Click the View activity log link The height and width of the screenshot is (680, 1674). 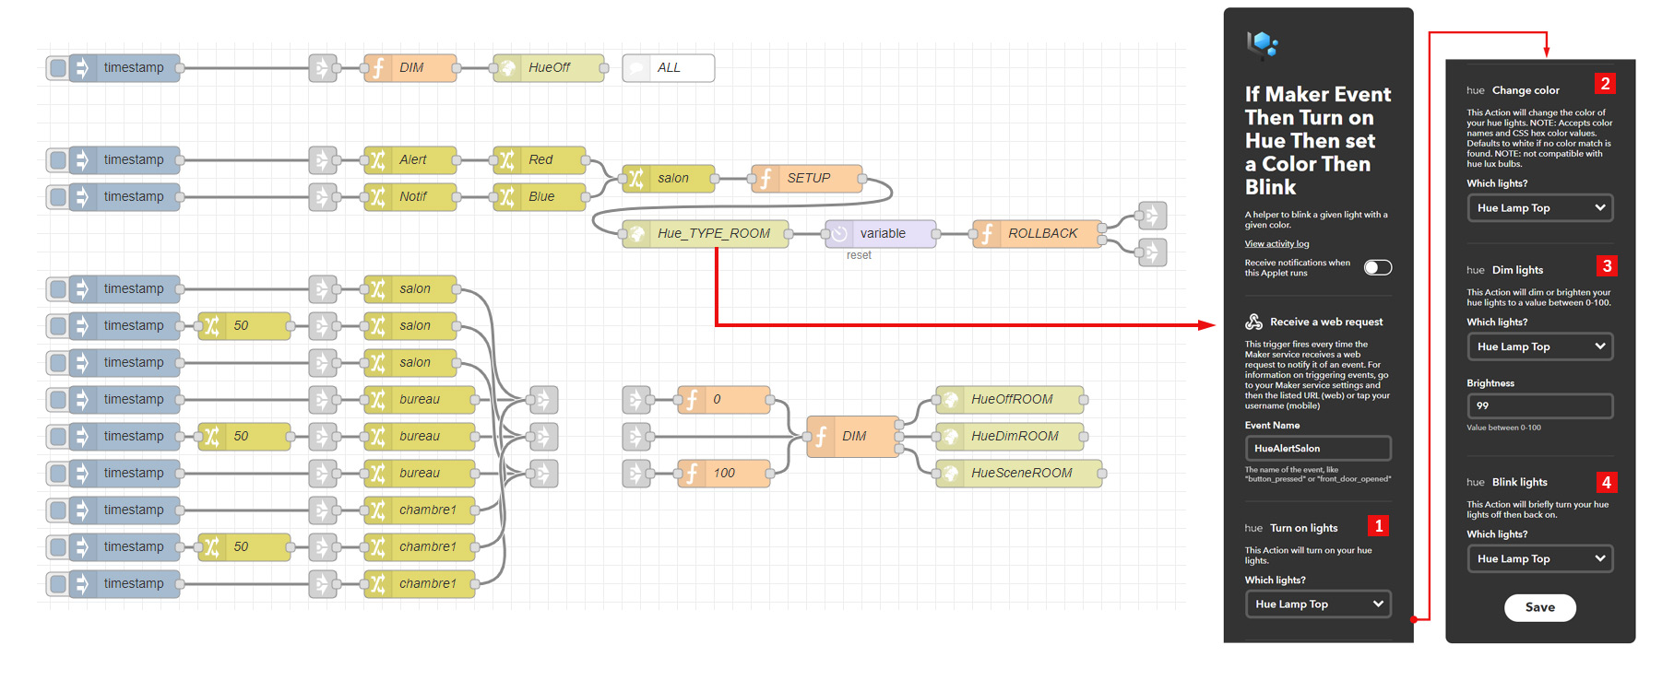point(1276,244)
